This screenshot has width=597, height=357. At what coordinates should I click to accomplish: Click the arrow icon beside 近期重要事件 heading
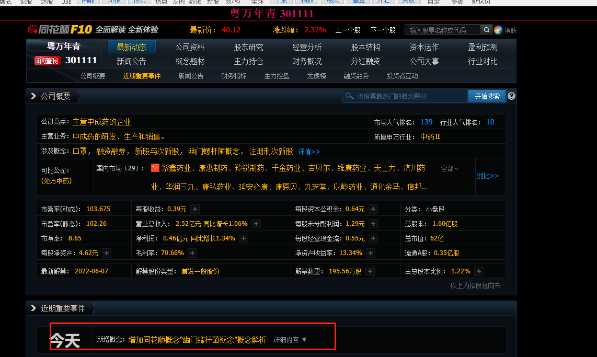pos(33,308)
